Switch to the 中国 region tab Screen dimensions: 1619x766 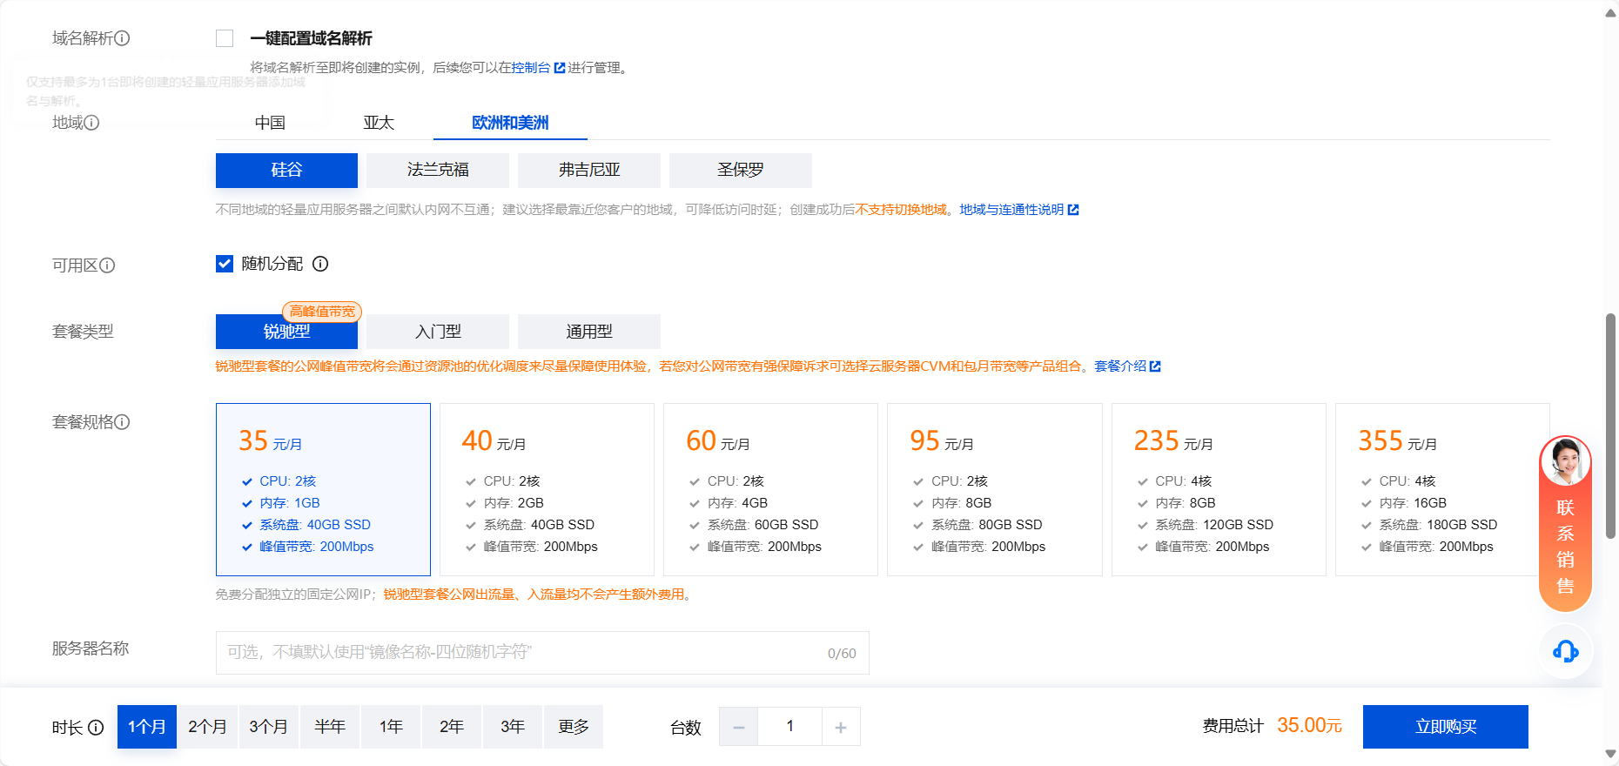pyautogui.click(x=270, y=123)
